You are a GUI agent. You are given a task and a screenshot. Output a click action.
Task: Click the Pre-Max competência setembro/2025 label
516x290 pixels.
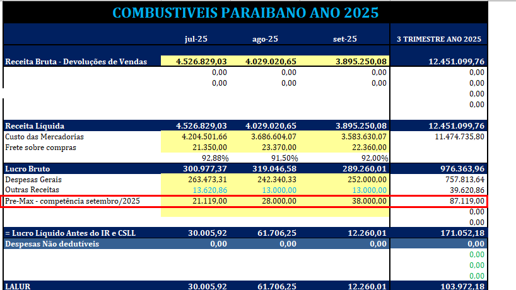point(72,201)
